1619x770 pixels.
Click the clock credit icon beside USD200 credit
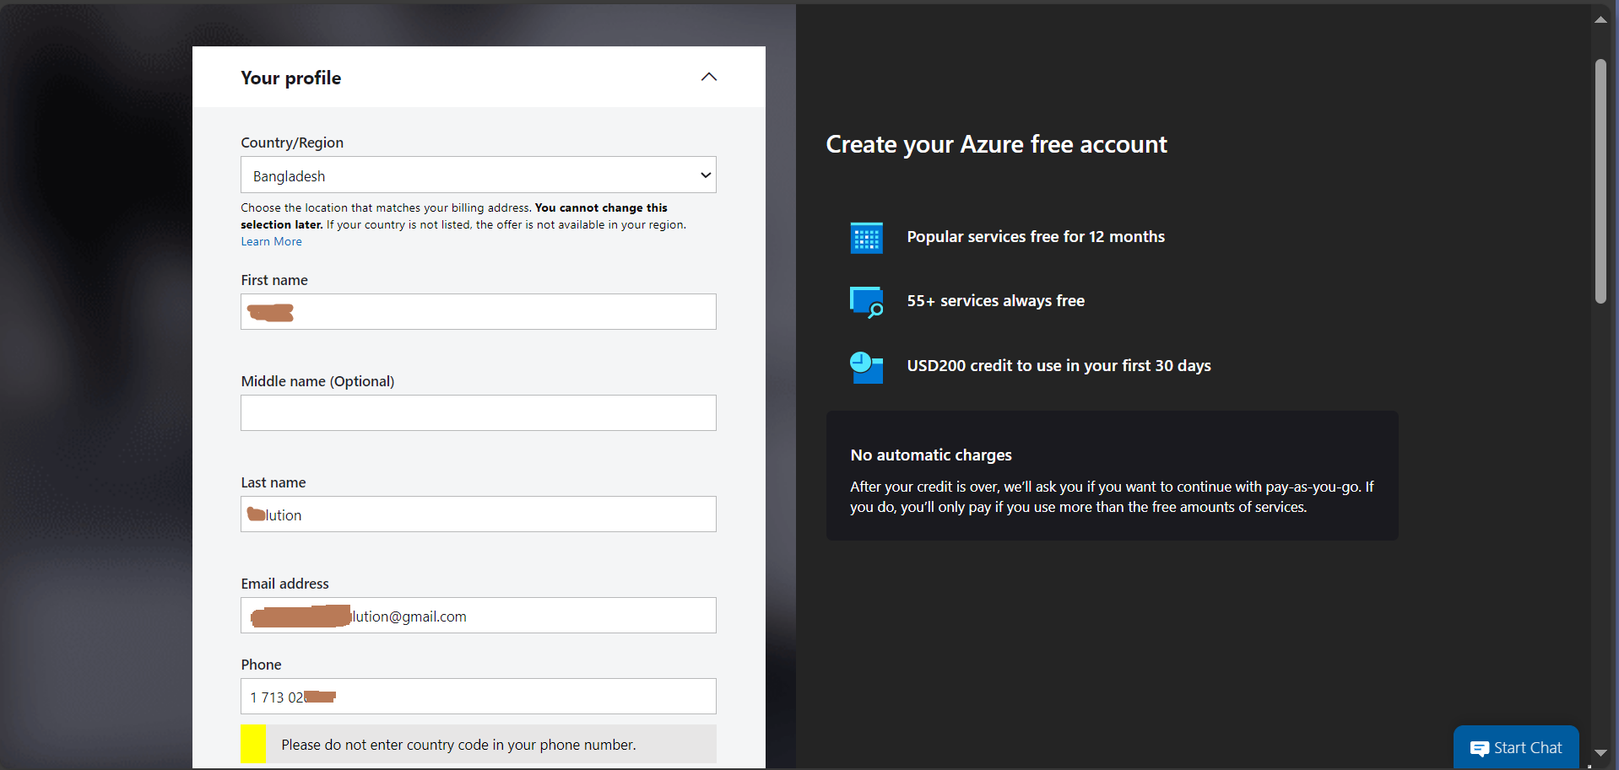866,367
